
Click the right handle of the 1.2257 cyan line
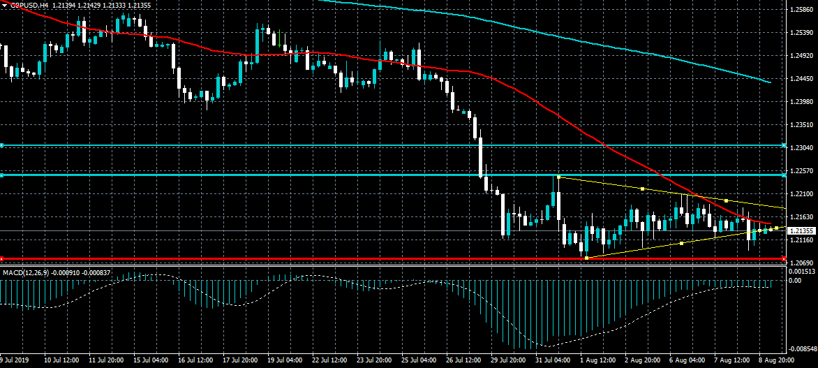[784, 175]
